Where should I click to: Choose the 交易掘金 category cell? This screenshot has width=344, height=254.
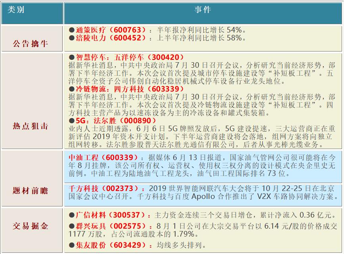pyautogui.click(x=31, y=226)
